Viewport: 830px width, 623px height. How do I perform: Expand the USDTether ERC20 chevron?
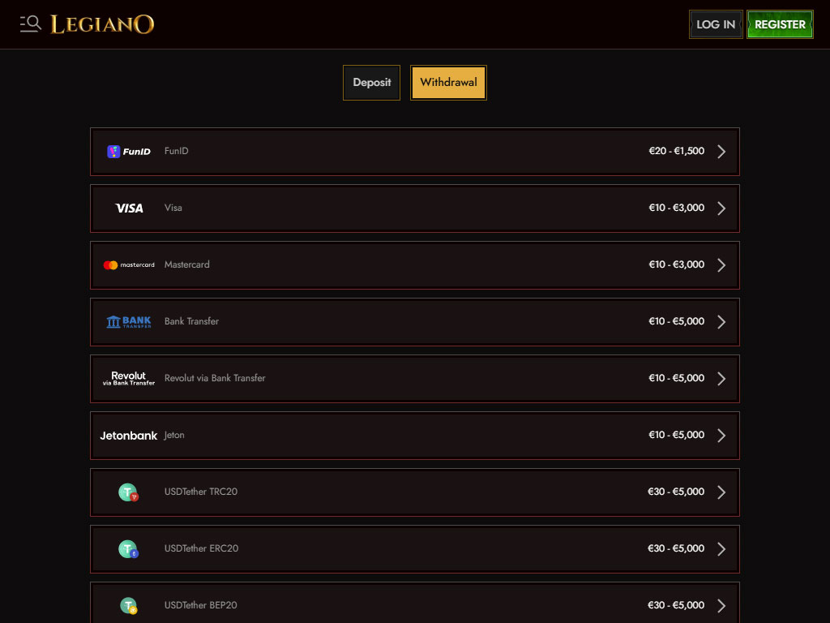pyautogui.click(x=721, y=549)
